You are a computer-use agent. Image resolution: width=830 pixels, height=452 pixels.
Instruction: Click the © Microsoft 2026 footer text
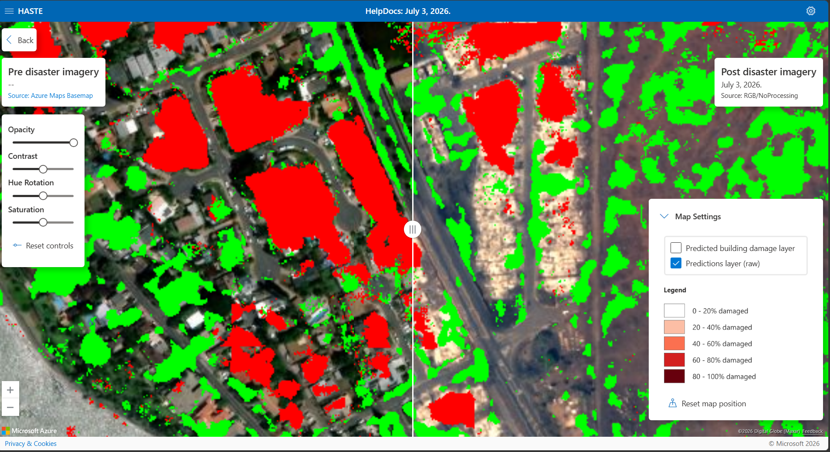tap(794, 444)
